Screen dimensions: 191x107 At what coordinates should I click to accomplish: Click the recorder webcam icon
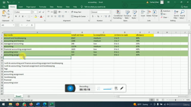click(116, 88)
